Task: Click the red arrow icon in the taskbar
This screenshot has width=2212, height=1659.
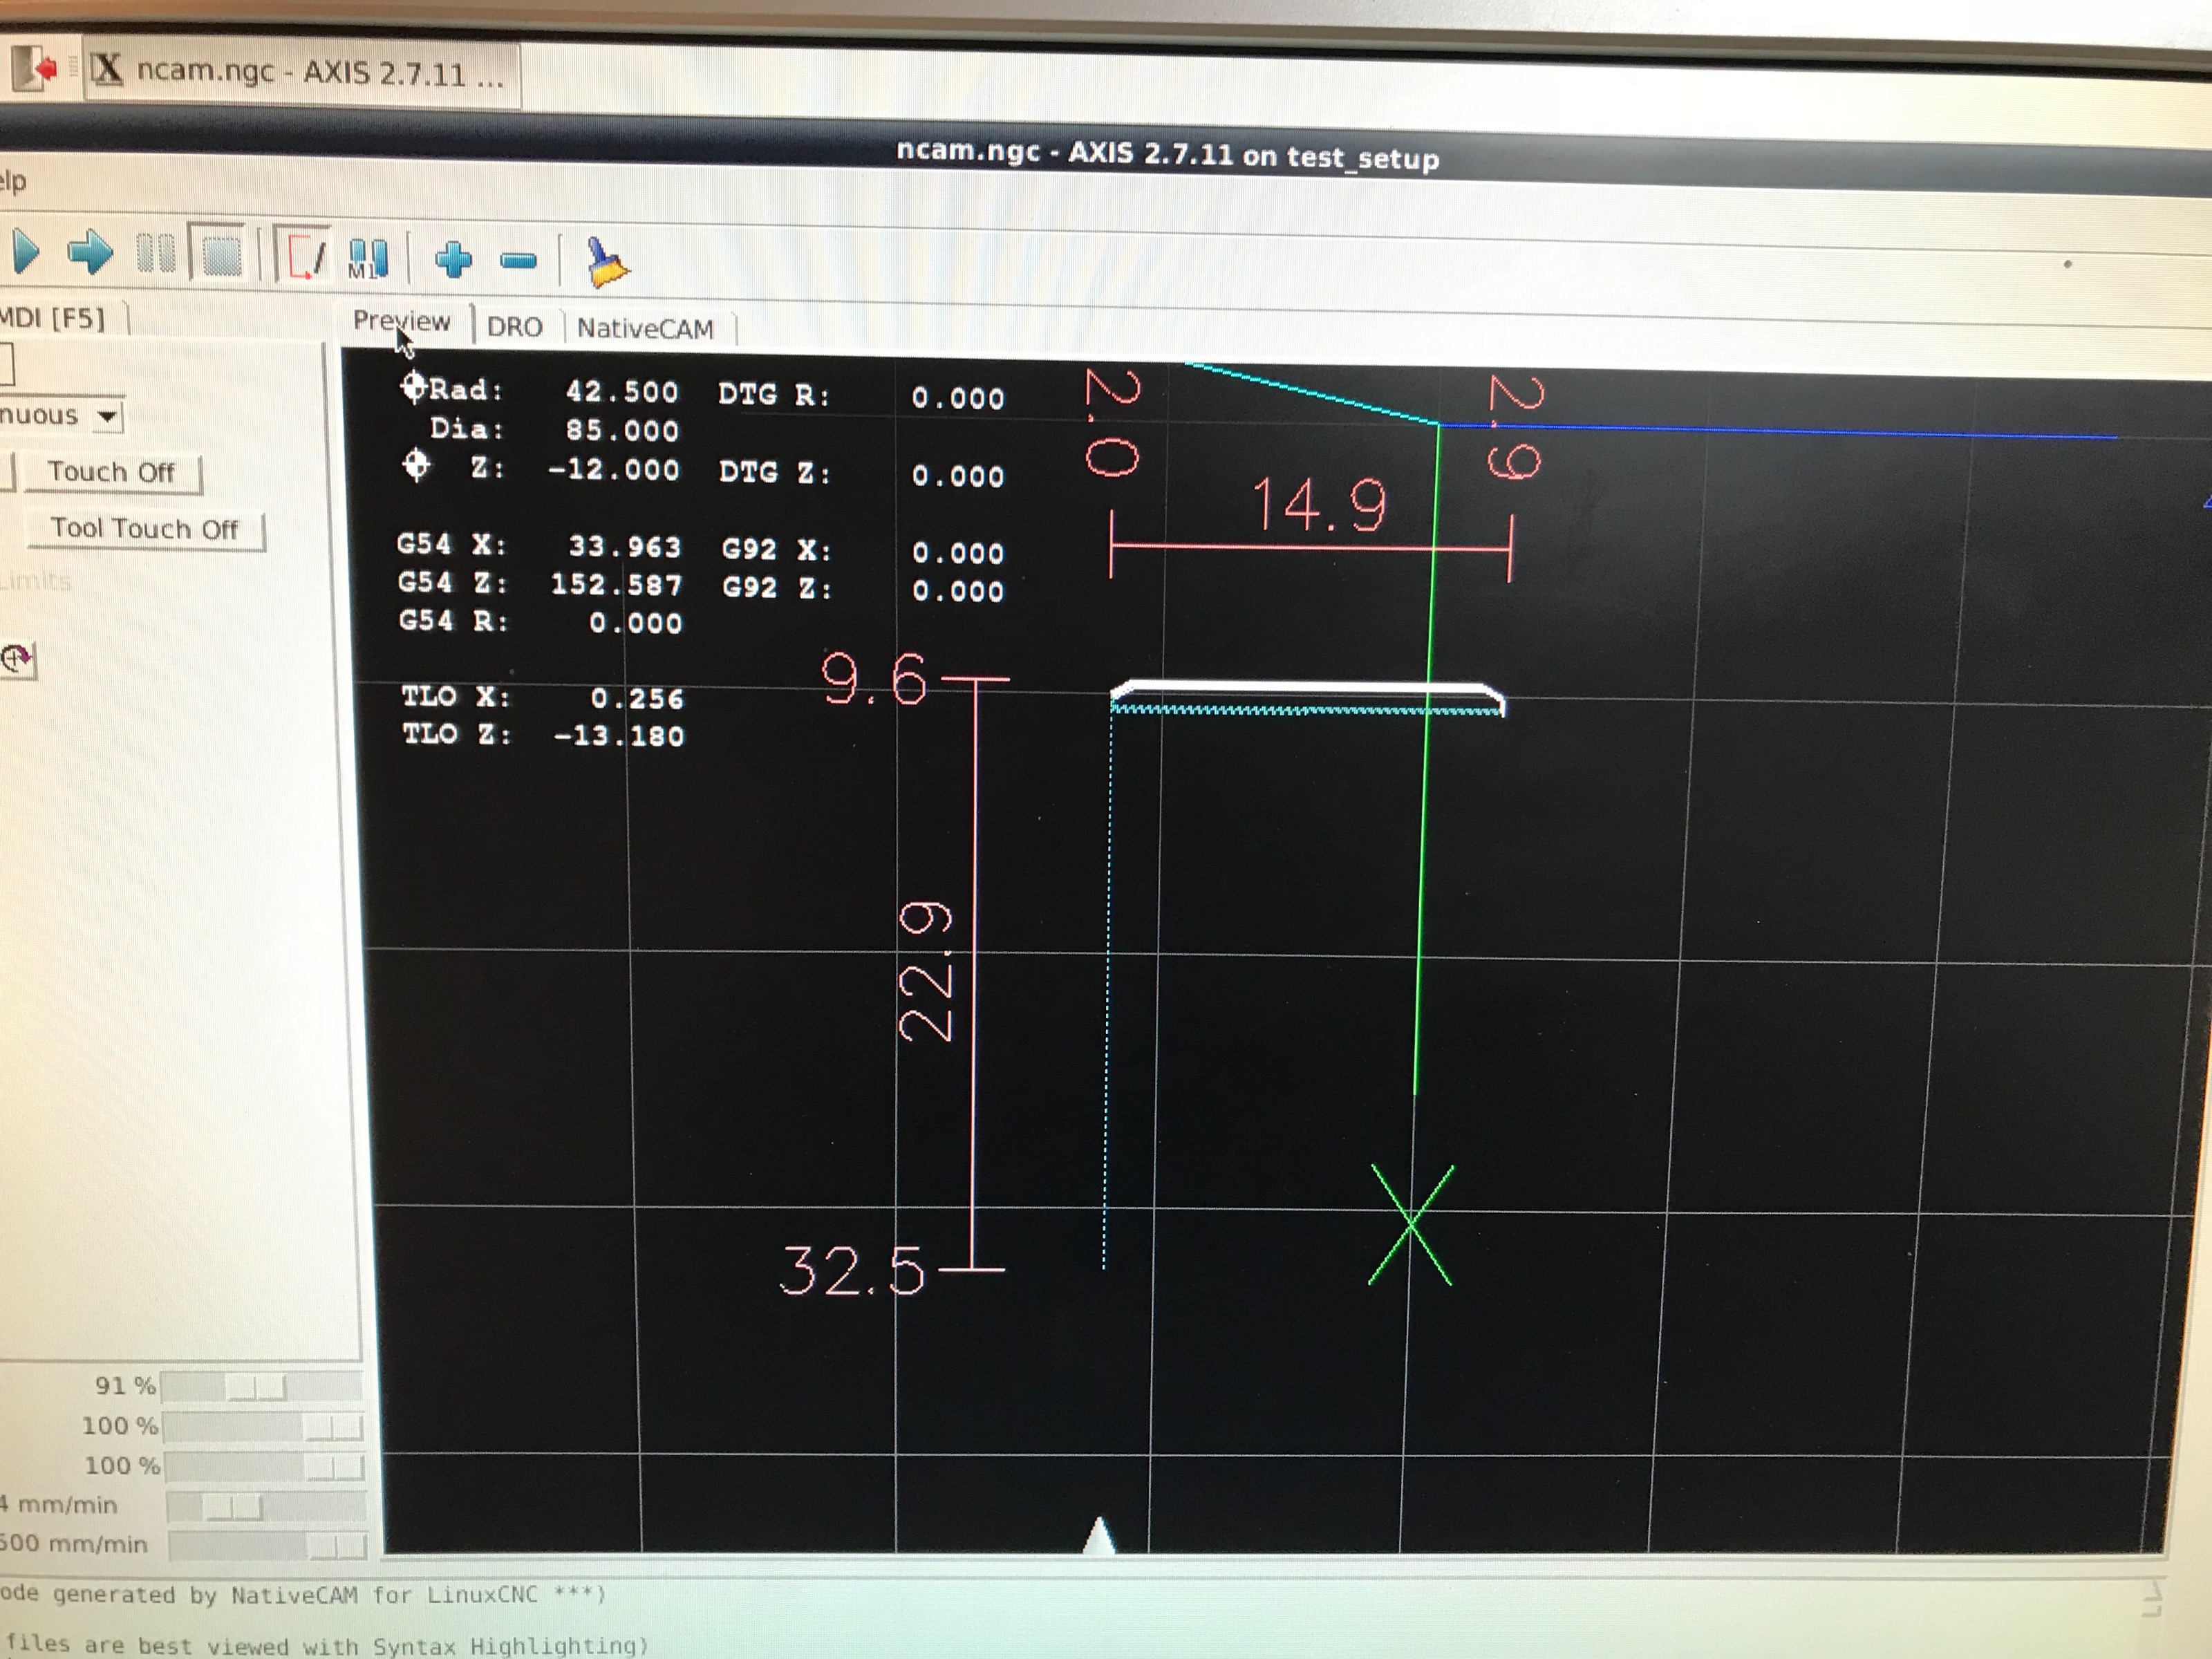Action: point(36,69)
